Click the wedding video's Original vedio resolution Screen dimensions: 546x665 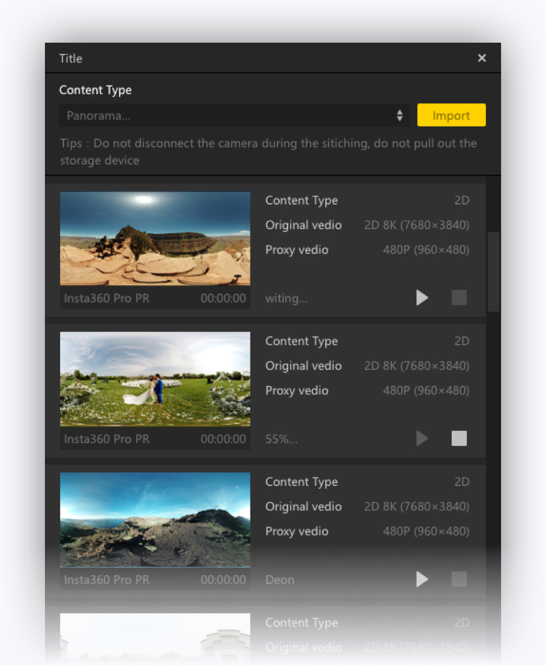coord(416,366)
